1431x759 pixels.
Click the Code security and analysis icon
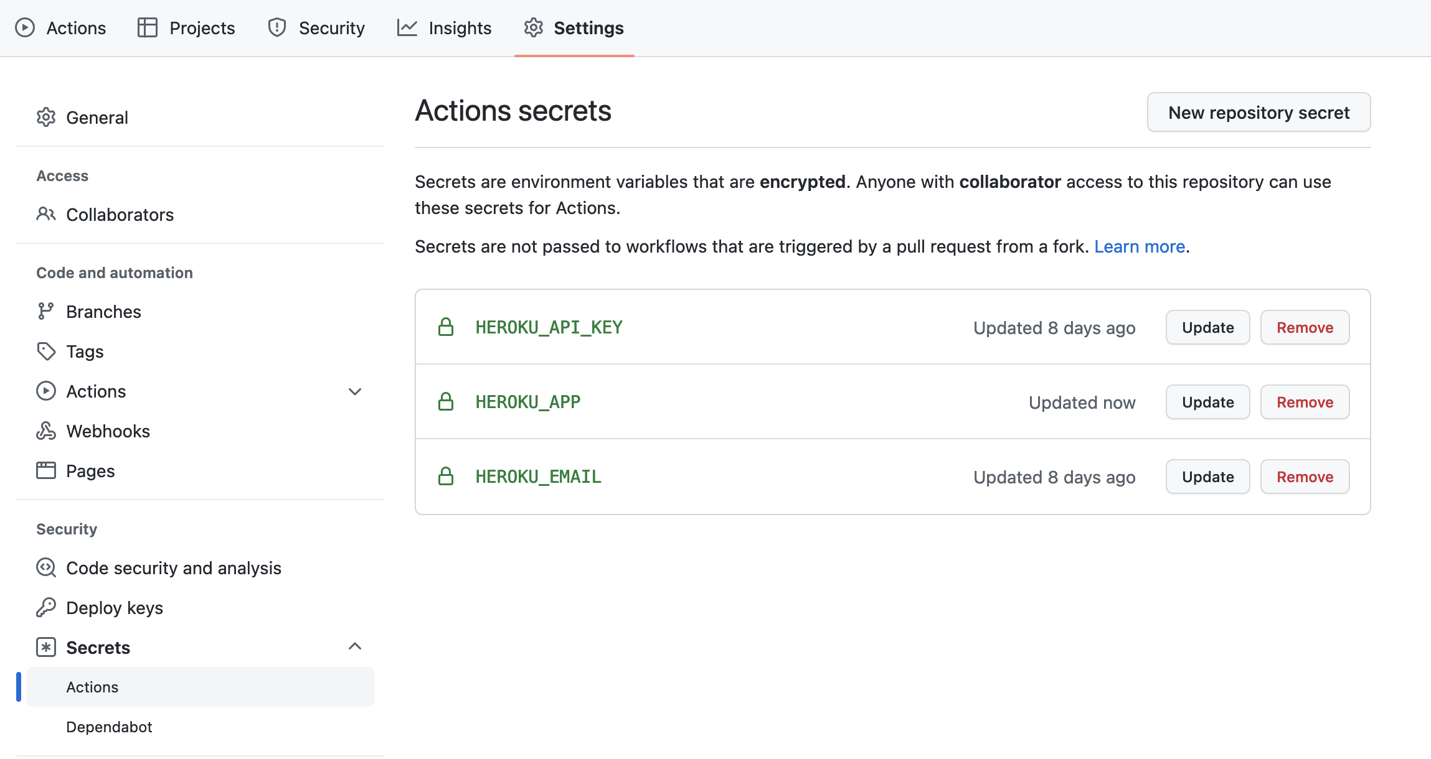(x=46, y=568)
